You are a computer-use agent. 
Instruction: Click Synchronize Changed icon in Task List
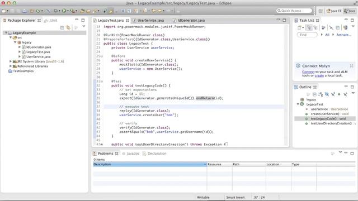(x=345, y=27)
